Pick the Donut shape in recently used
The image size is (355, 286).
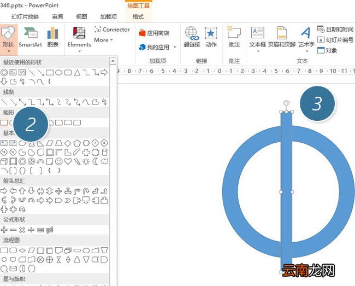point(4,73)
